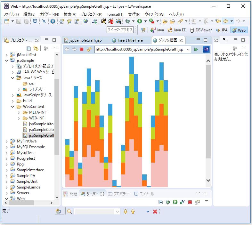Click forward arrow in browser toolbar

click(x=74, y=50)
